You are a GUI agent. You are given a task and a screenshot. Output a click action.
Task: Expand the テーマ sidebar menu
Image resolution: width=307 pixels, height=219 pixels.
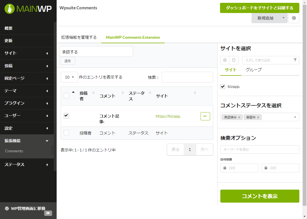click(x=27, y=91)
